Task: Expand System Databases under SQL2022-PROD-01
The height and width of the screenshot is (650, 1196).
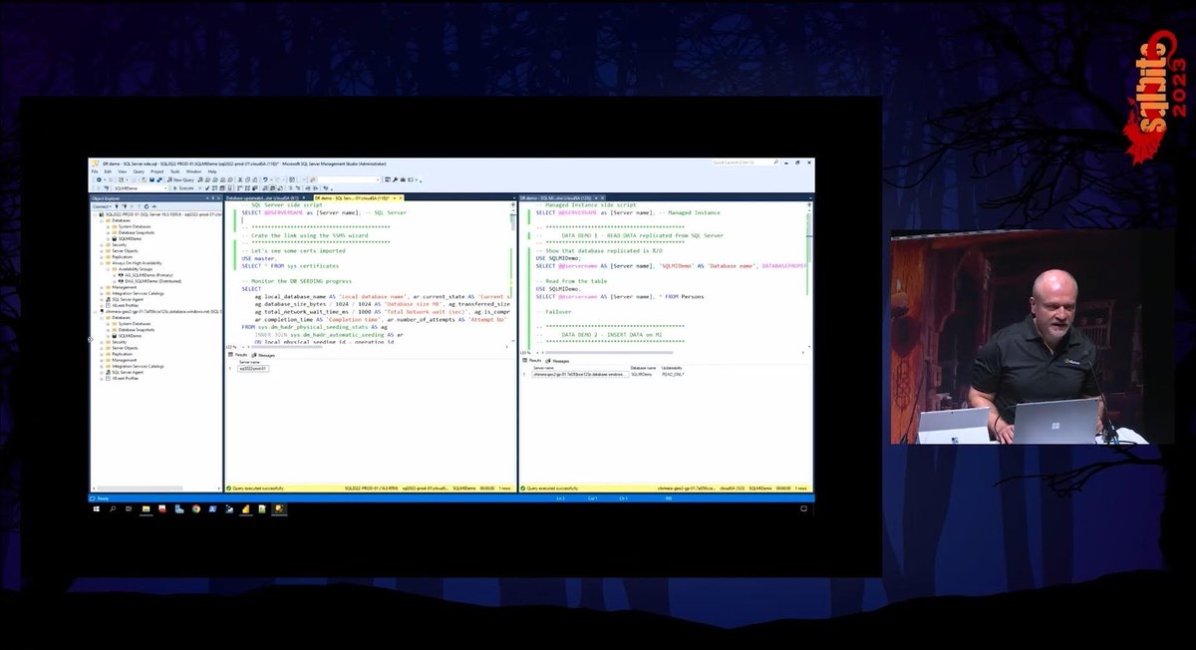Action: pyautogui.click(x=108, y=226)
